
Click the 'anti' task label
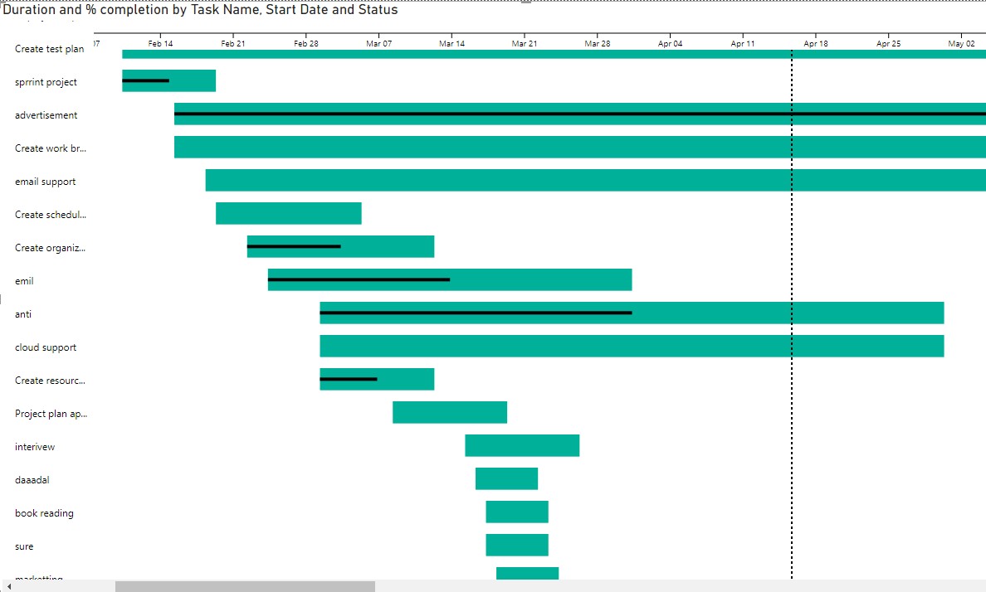(x=22, y=314)
